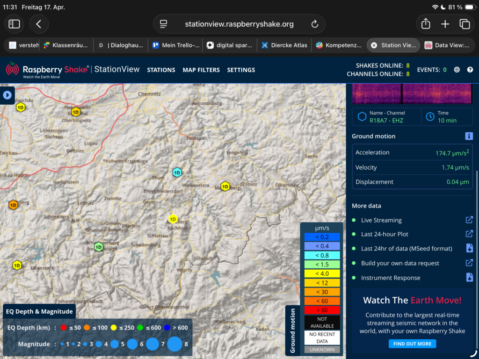Open the STATIONS menu

point(161,70)
